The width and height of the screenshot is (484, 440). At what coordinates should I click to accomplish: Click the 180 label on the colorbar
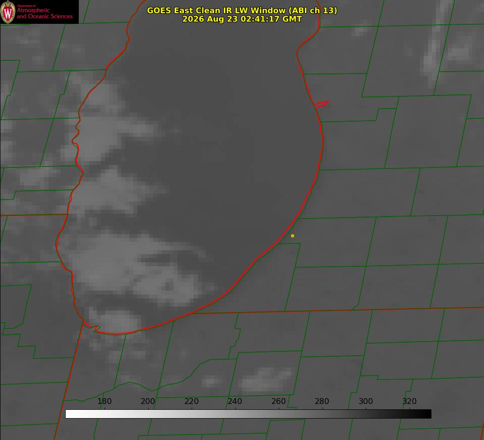(104, 401)
